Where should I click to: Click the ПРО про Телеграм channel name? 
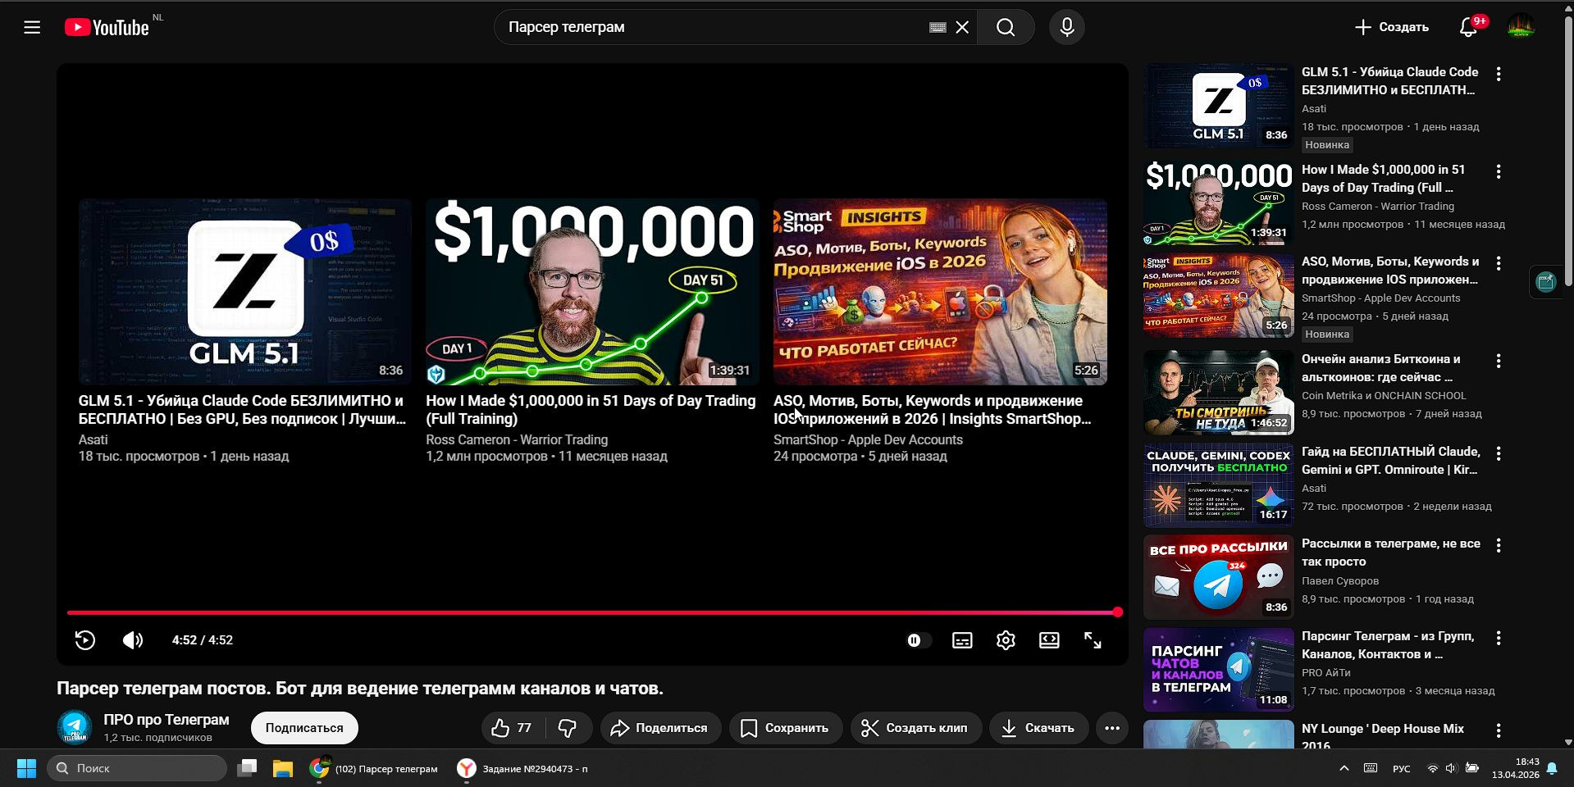coord(167,720)
